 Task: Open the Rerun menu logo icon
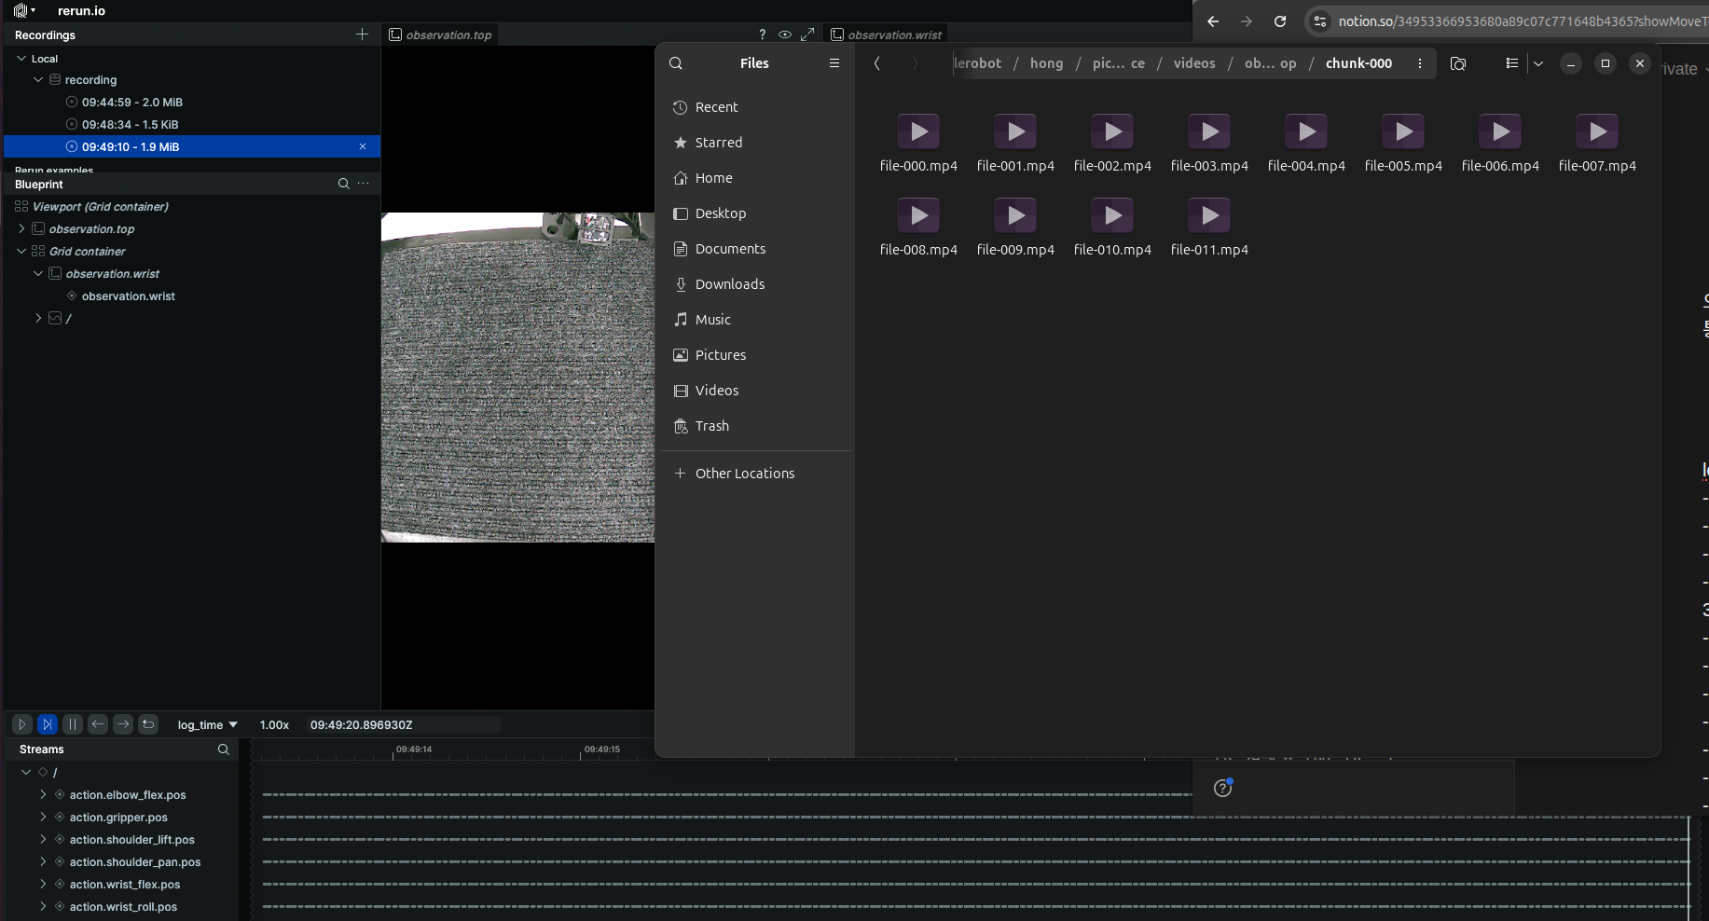click(22, 10)
